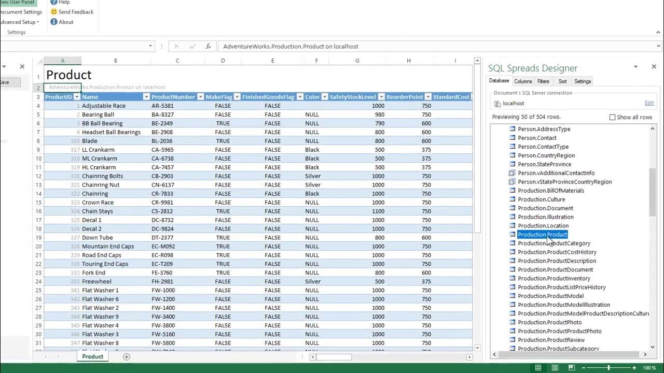Click the Edit link for the SQL connection
Image resolution: width=664 pixels, height=373 pixels.
pos(649,103)
